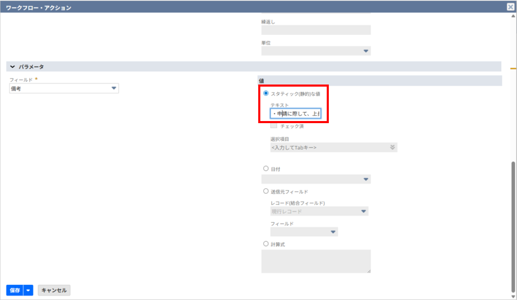Select the 日付 radio button
Screen dimensions: 517x300
pos(266,169)
